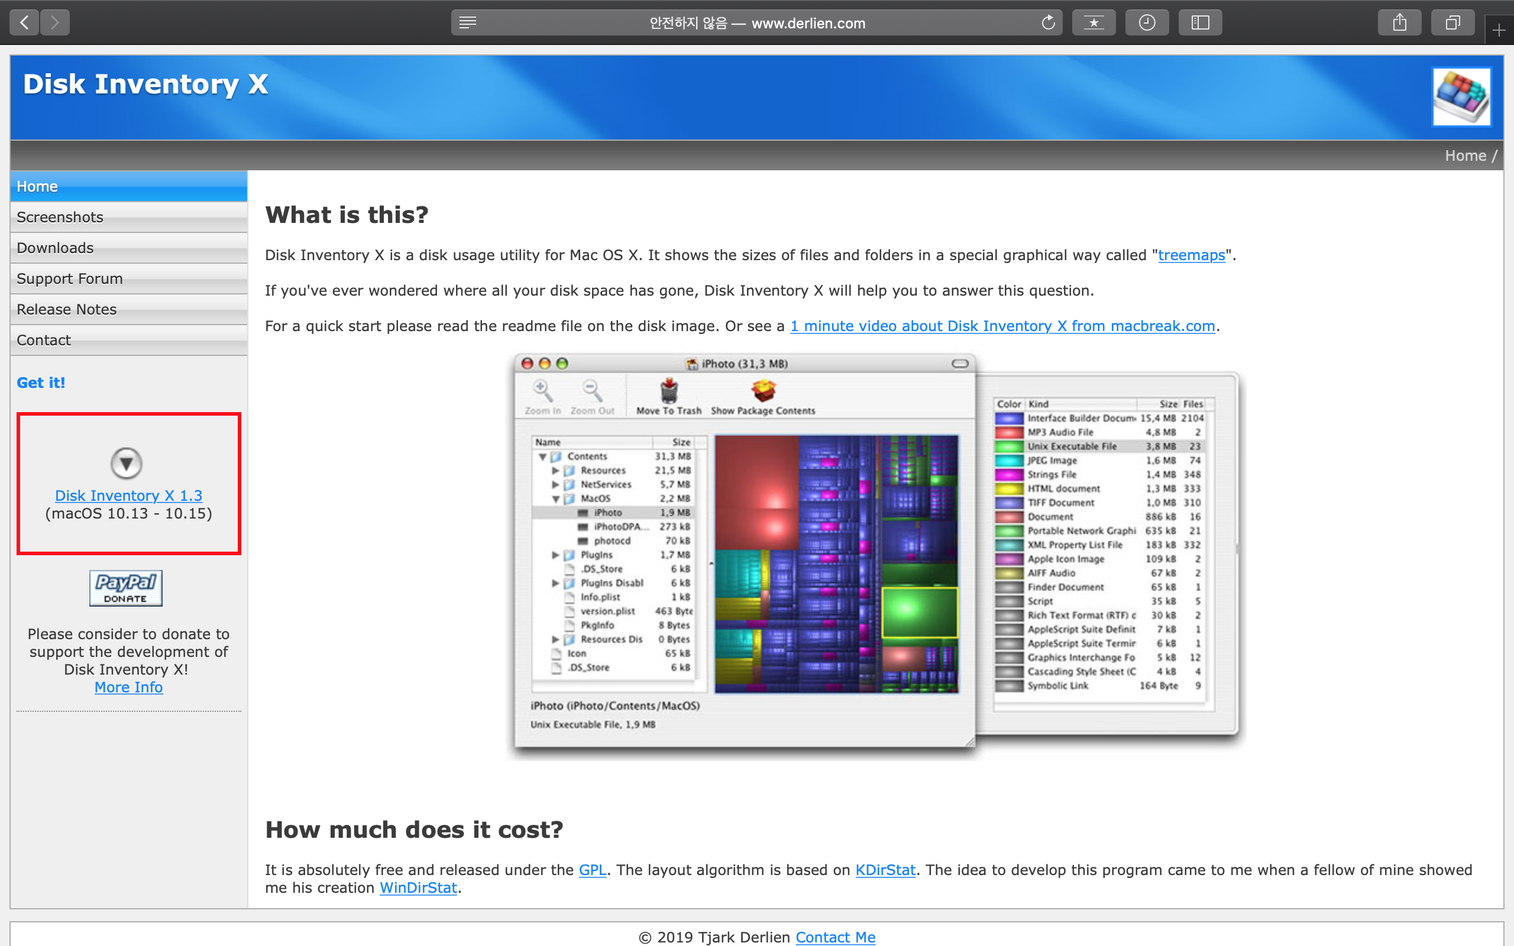Show all tabs overview icon
The width and height of the screenshot is (1514, 946).
(1452, 23)
